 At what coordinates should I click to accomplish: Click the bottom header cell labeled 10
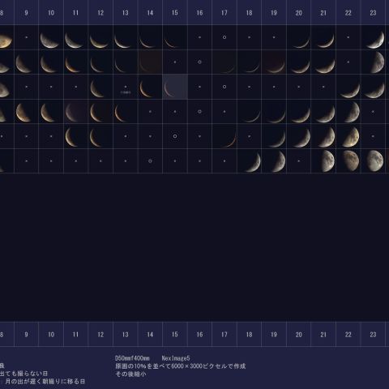coord(51,334)
